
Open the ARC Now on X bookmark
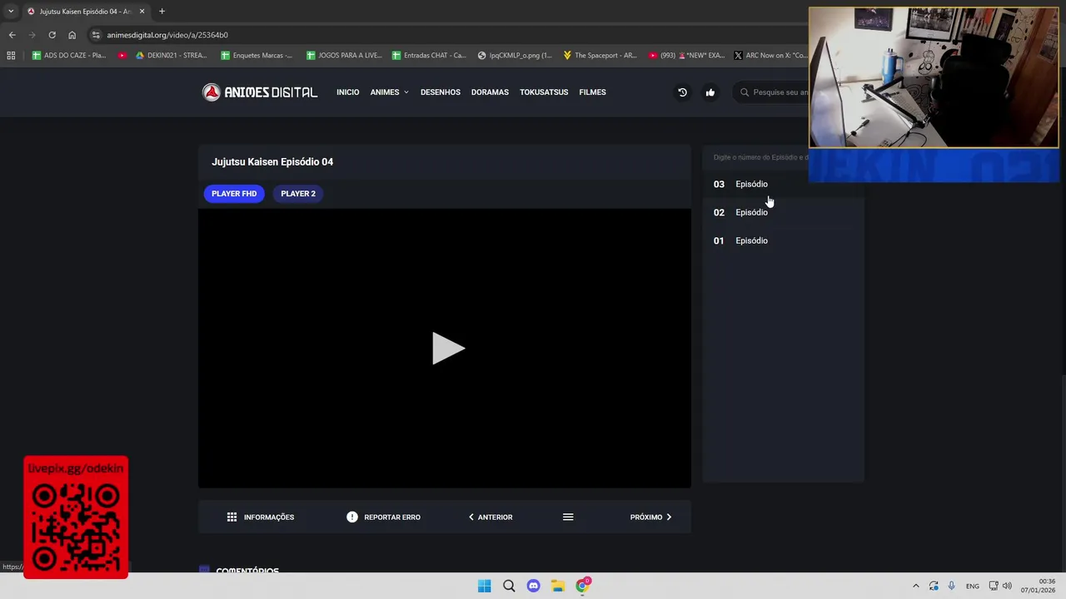coord(771,56)
